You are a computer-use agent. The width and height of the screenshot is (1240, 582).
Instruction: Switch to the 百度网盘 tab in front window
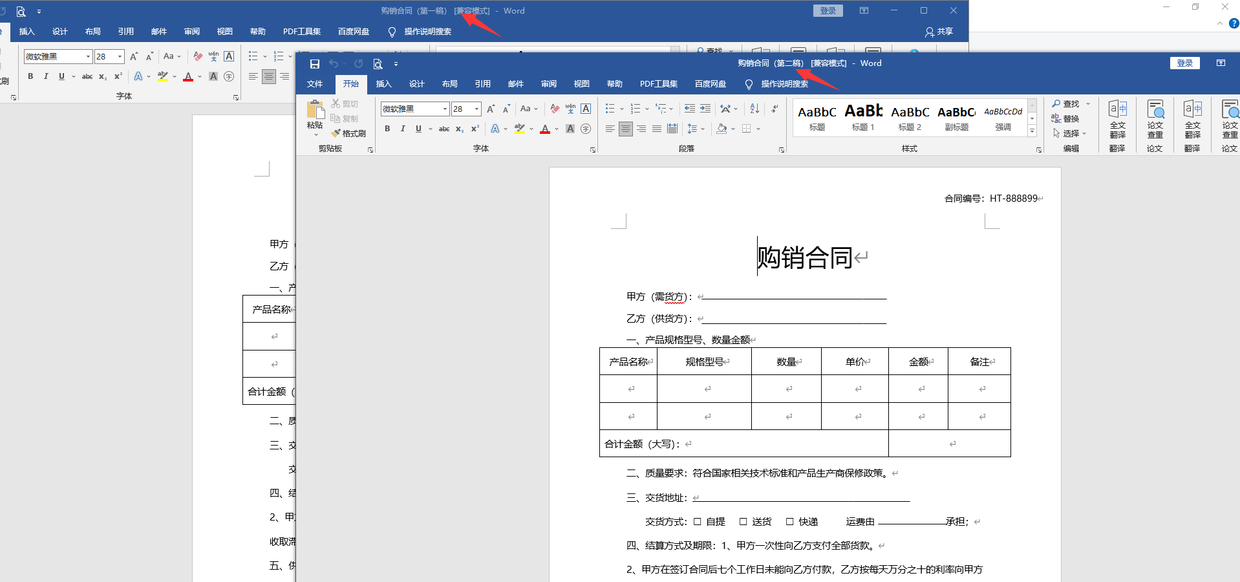click(710, 84)
